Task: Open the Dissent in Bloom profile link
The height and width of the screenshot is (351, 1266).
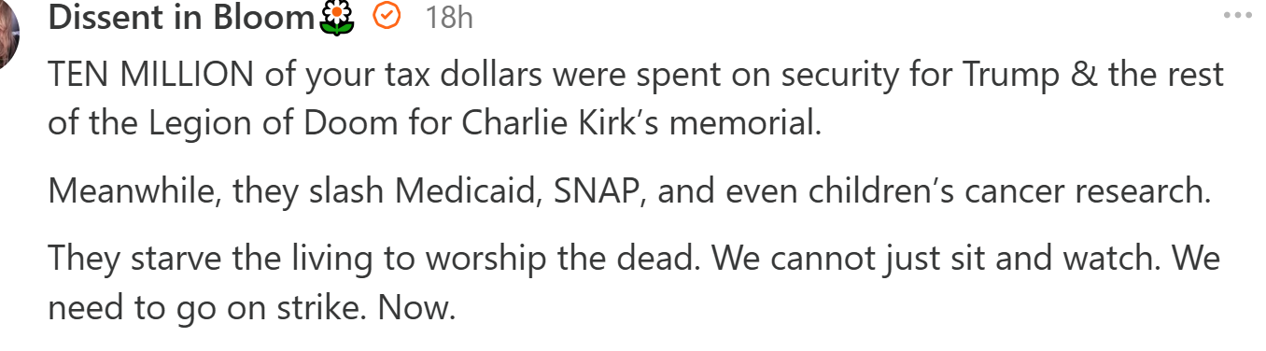Action: pyautogui.click(x=183, y=17)
